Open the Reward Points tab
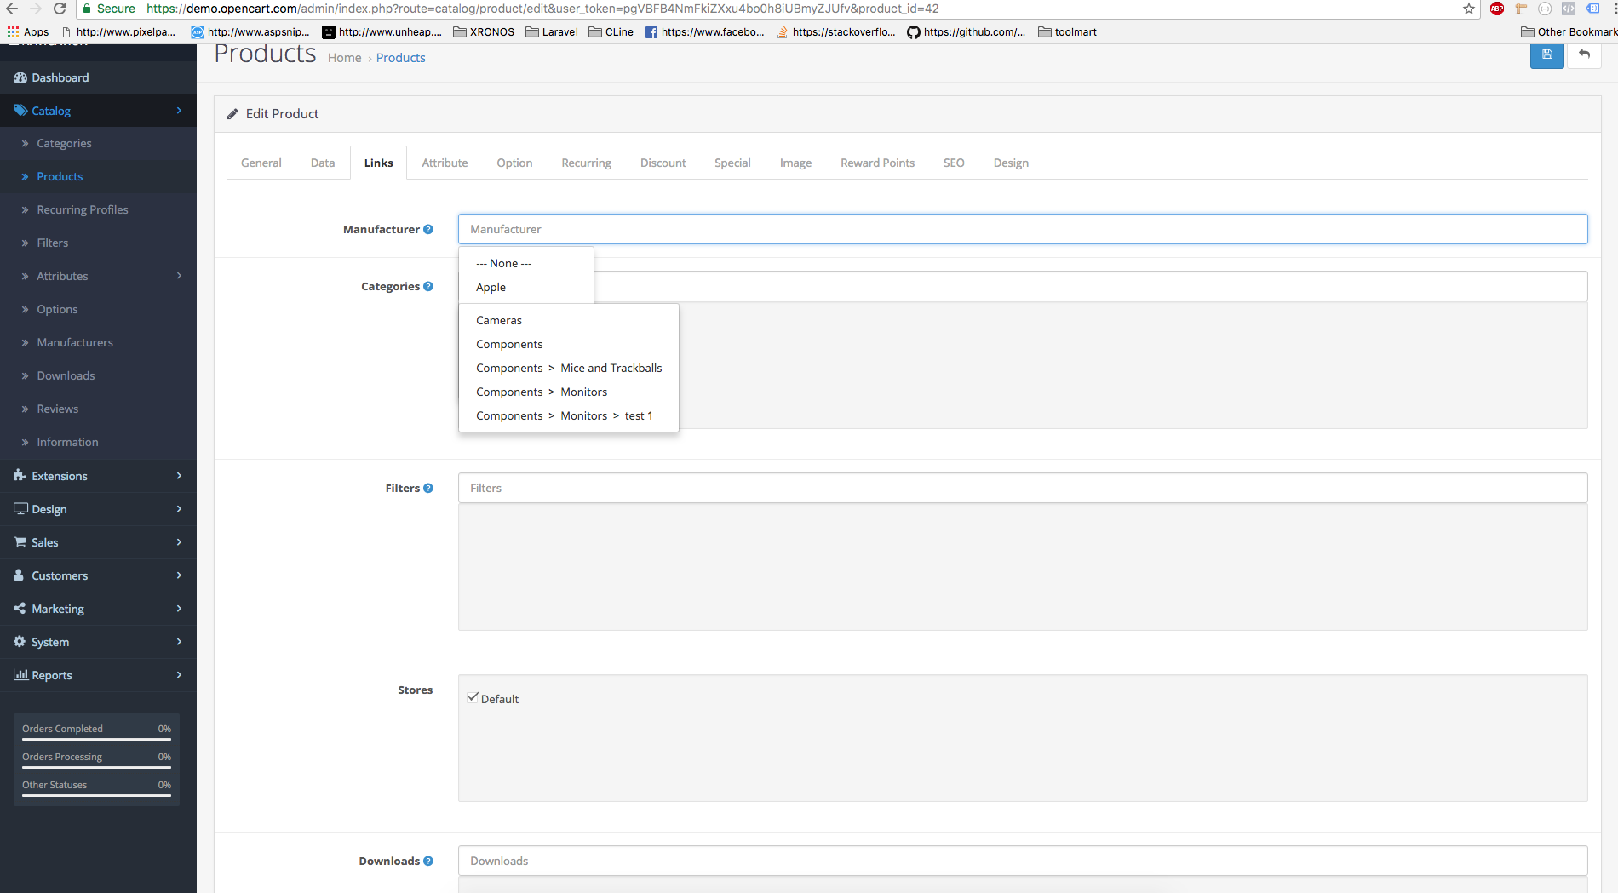The width and height of the screenshot is (1618, 893). [877, 163]
